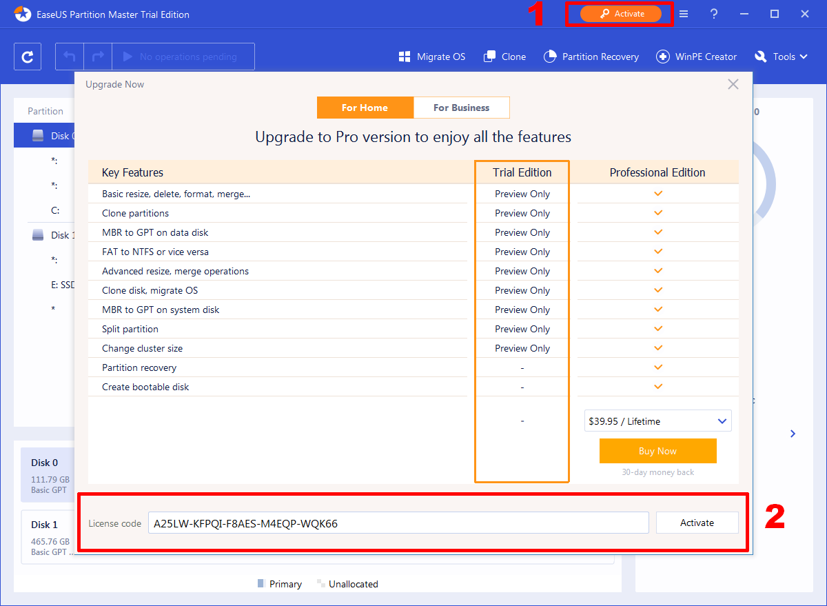Click the Unallocated legend label

point(354,584)
